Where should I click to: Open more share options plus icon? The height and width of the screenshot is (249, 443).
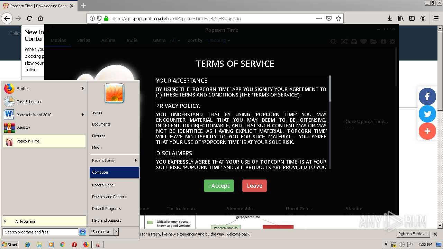pyautogui.click(x=427, y=131)
